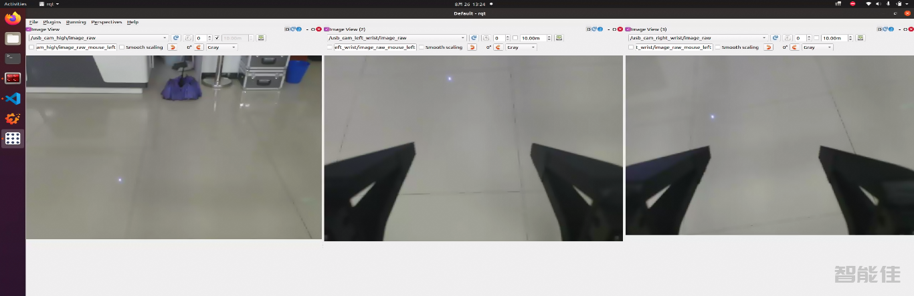This screenshot has width=914, height=296.
Task: Rotate right in Image View (3)
Action: [796, 47]
